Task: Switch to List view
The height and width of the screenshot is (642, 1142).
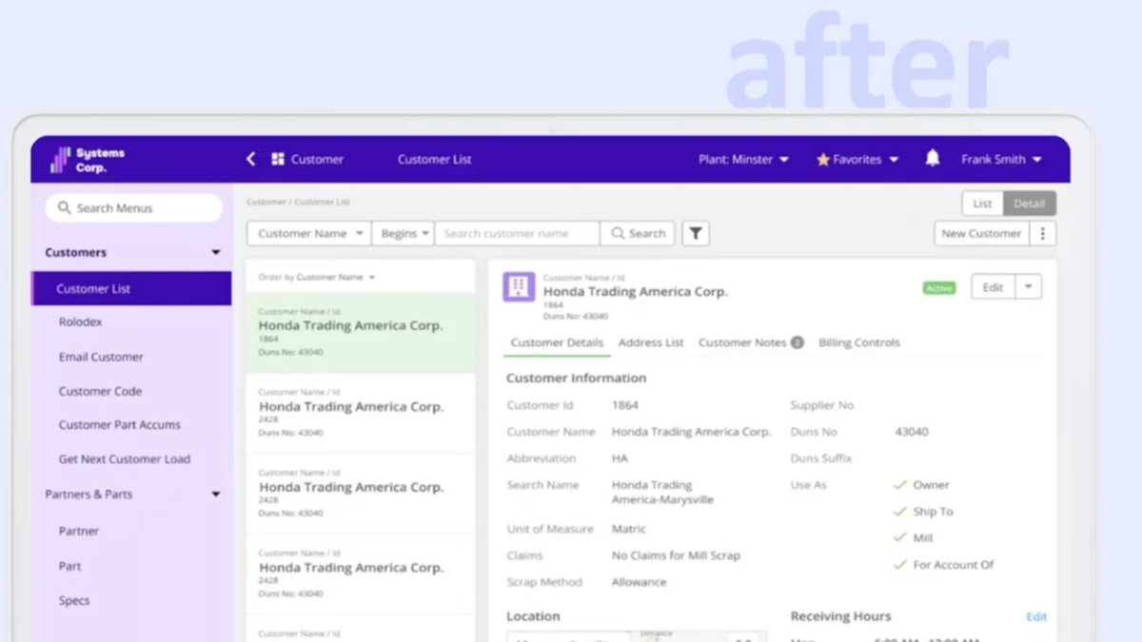Action: click(982, 204)
